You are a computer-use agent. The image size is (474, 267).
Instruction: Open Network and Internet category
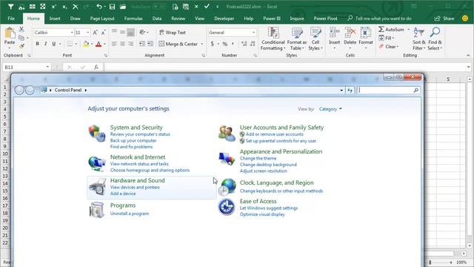(x=138, y=157)
